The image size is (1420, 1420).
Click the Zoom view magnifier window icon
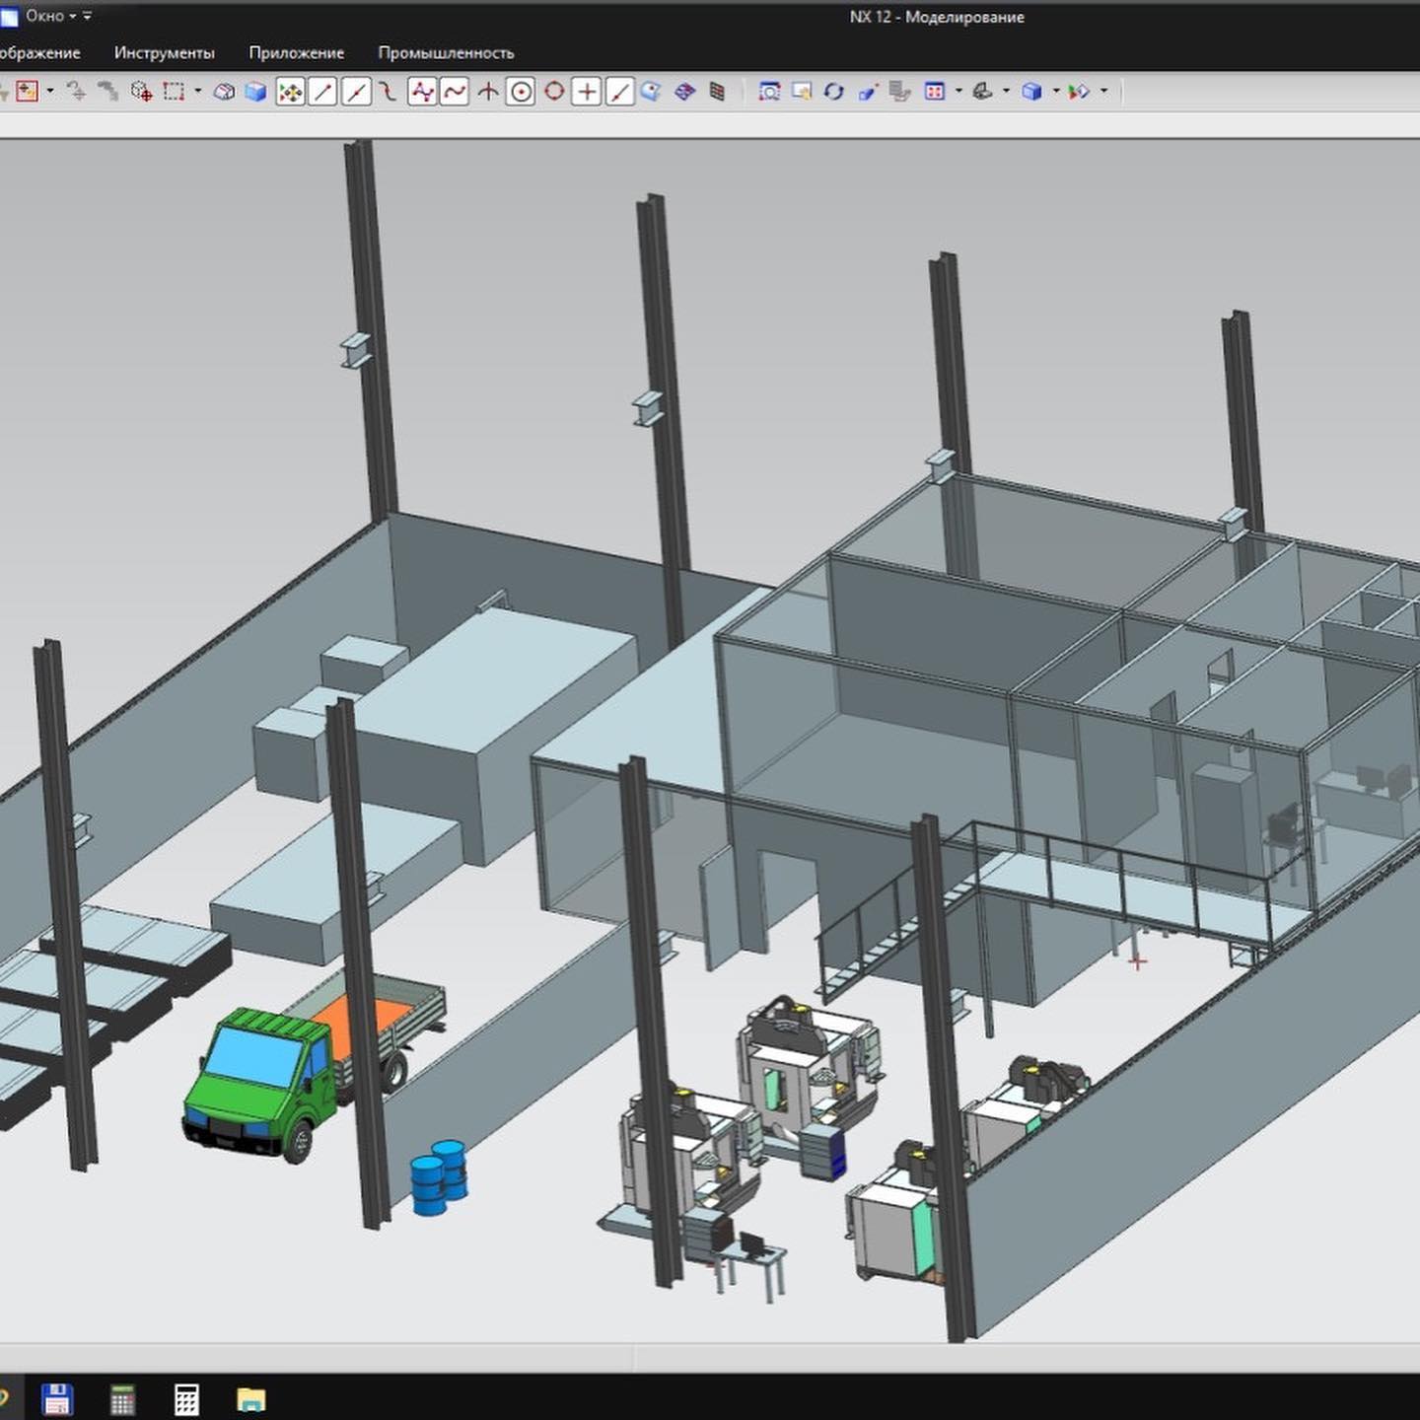pyautogui.click(x=769, y=92)
